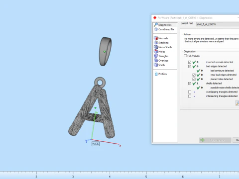The width and height of the screenshot is (239, 179).
Task: Click the Close button in Fix Wizard
Action: click(236, 140)
